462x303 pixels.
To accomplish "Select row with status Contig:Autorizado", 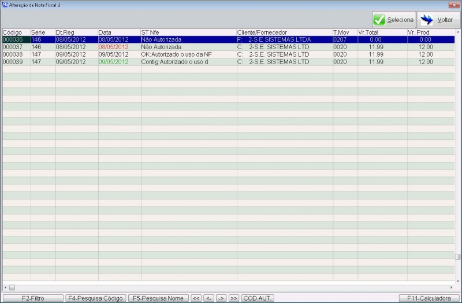I will pyautogui.click(x=174, y=62).
